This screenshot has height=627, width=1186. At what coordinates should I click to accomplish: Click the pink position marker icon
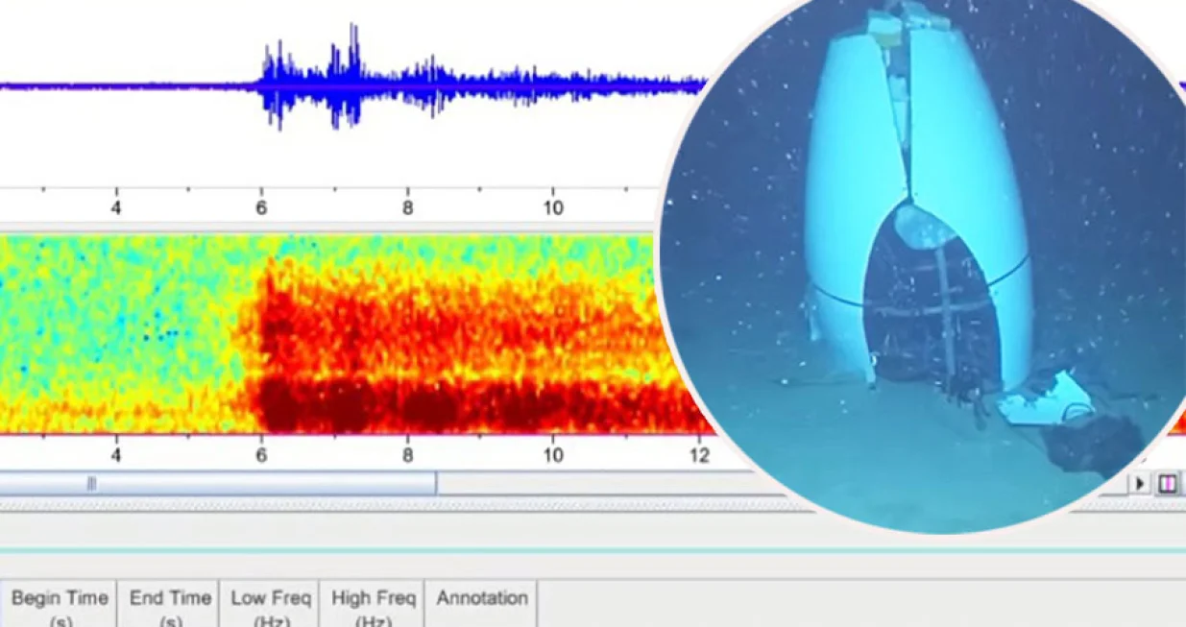(1167, 483)
